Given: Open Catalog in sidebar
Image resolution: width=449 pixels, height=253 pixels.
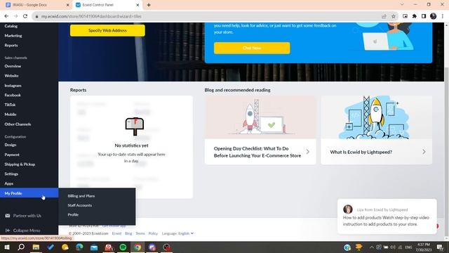Looking at the screenshot, I should point(11,26).
